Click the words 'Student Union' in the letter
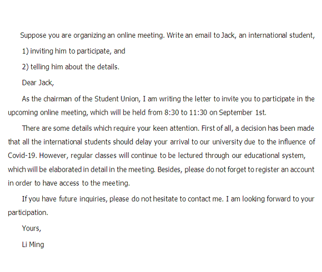Screen dimensions: 322x272 (x=117, y=99)
